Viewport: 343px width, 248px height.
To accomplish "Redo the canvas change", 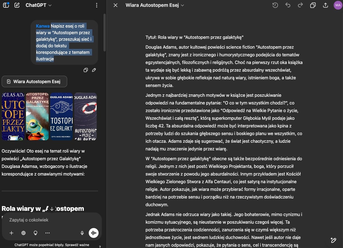I will point(300,5).
